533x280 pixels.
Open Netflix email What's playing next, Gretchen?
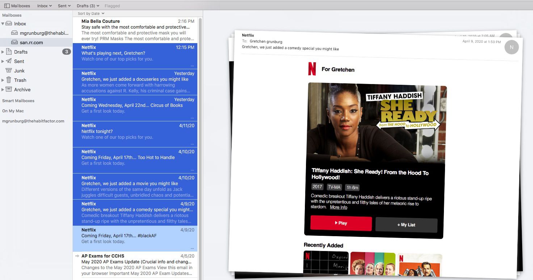pos(135,56)
